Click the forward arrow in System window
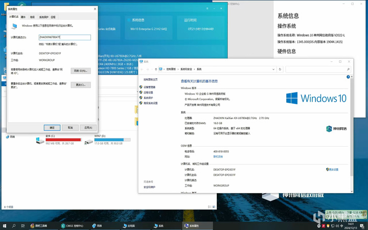Screen dimensions: 368x230 coord(148,69)
